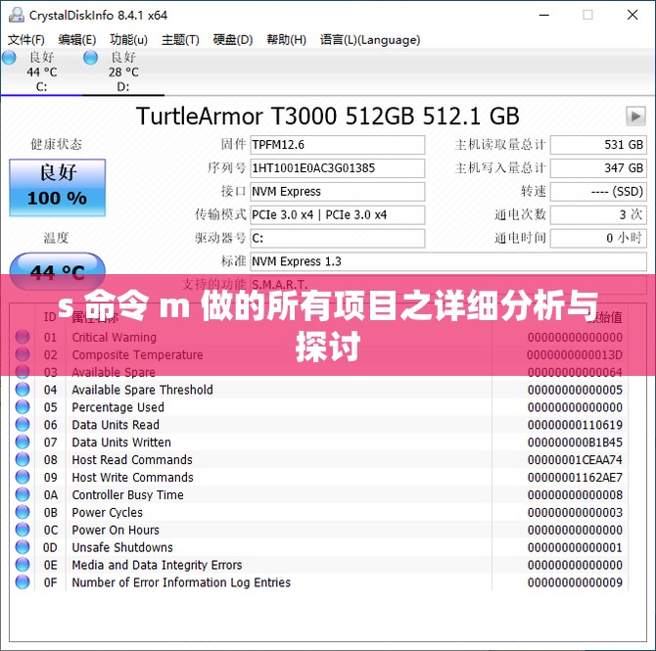This screenshot has height=651, width=656.
Task: Click status dot for Data Units Written
Action: (x=23, y=442)
